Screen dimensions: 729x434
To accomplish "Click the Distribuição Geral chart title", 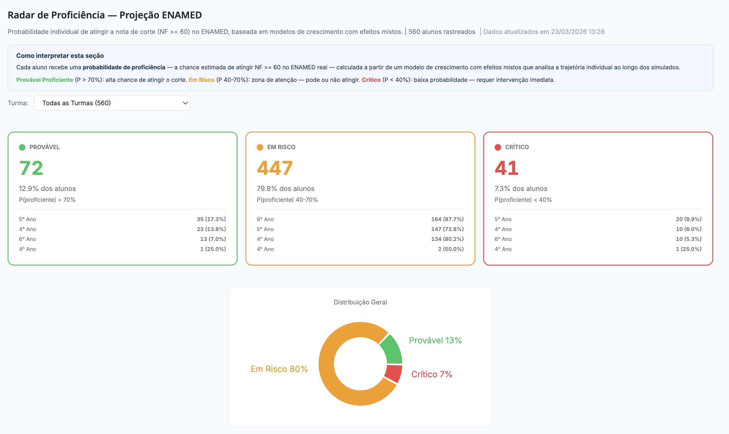I will [x=360, y=302].
